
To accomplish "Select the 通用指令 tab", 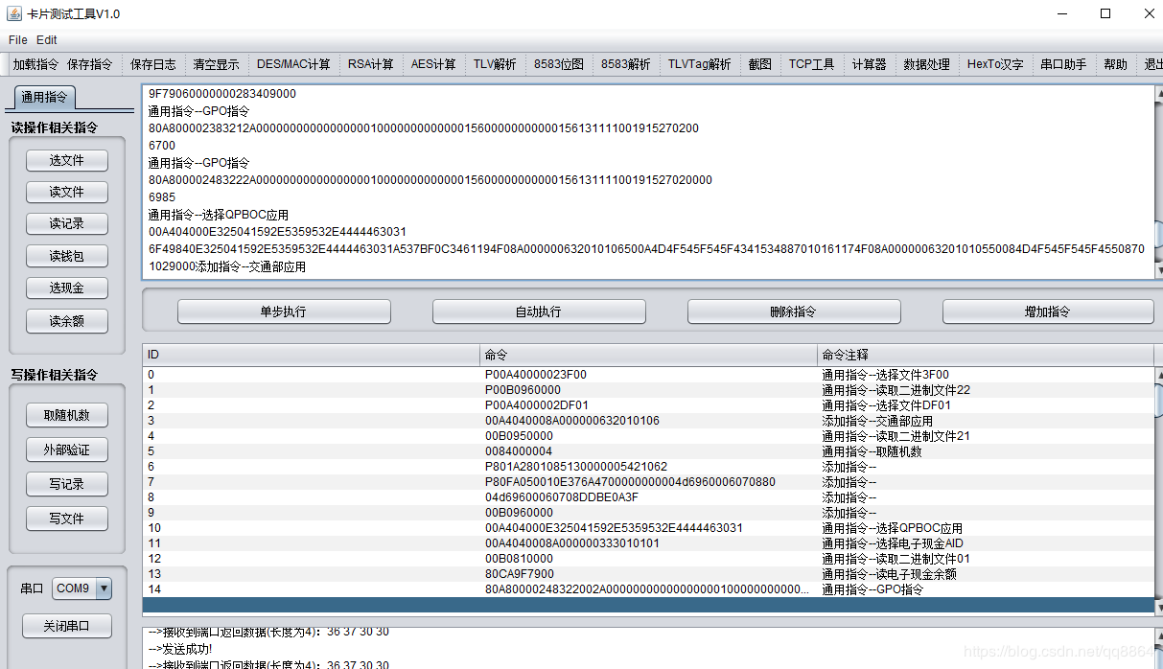I will click(44, 97).
